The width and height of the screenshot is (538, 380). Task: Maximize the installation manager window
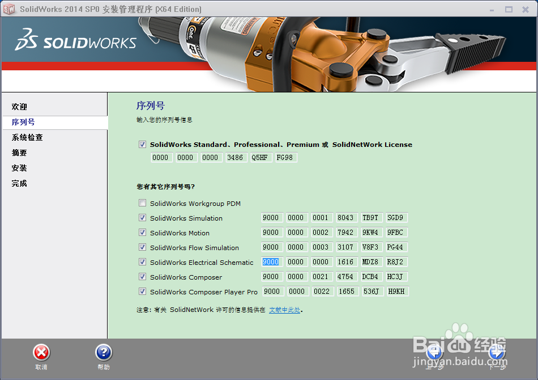[x=509, y=10]
